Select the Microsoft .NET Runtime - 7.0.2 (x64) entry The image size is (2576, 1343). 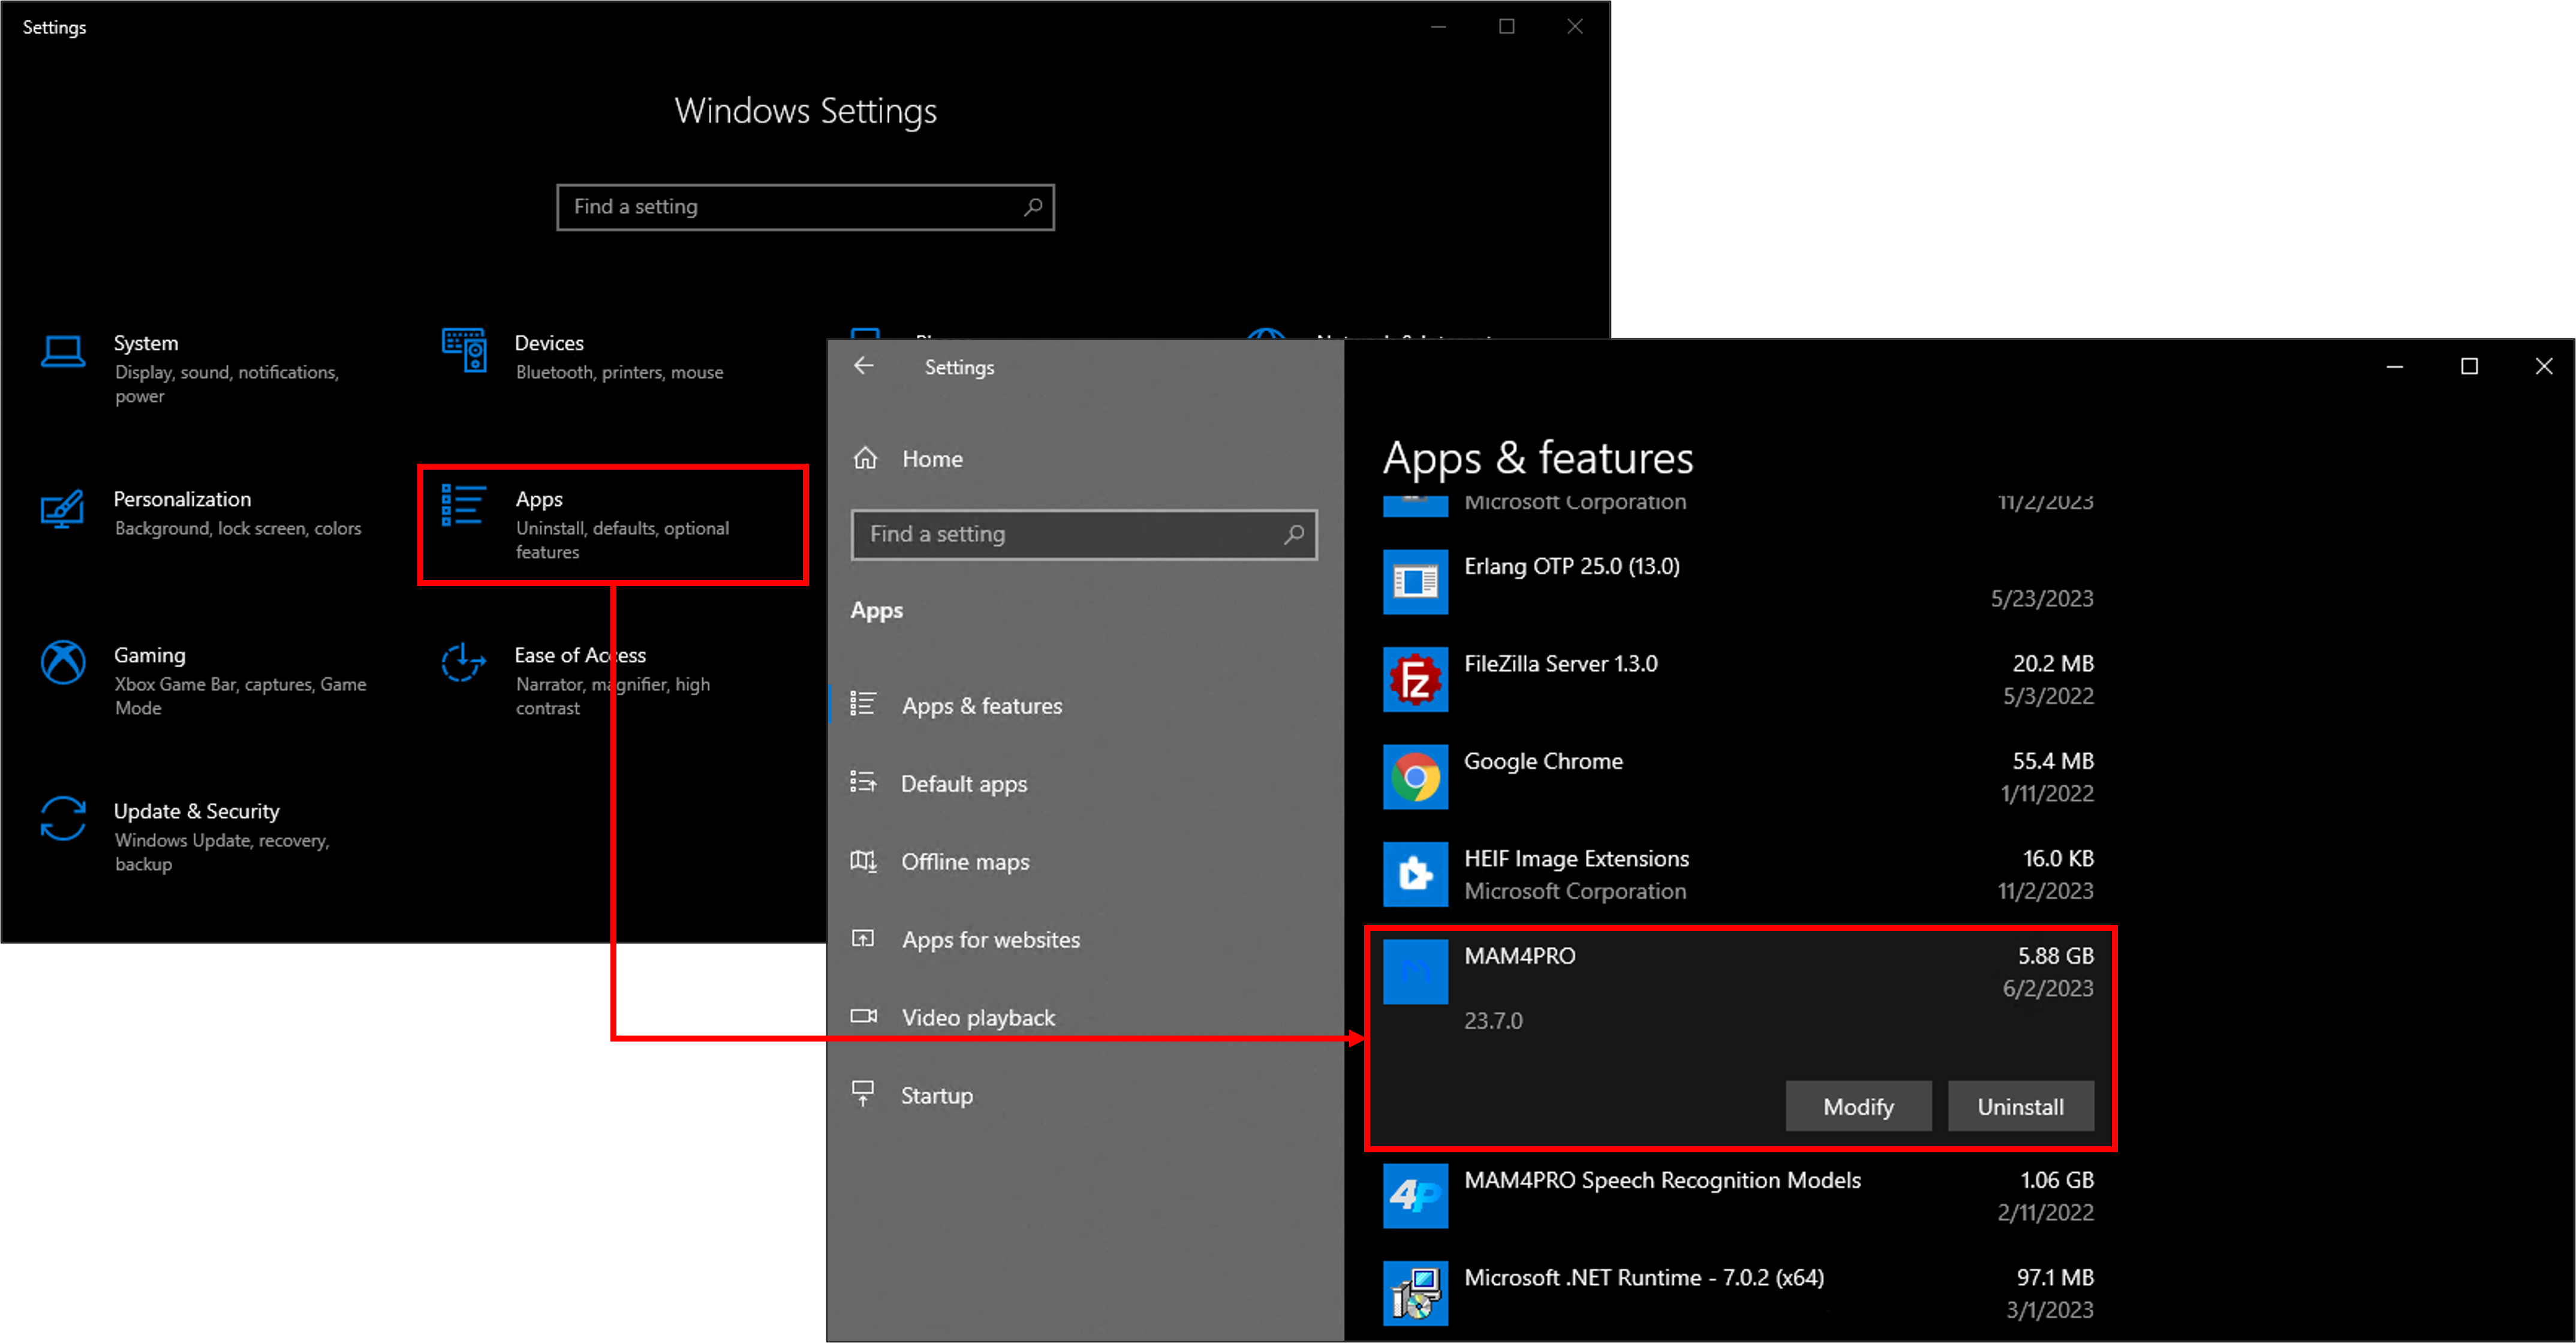point(1740,1293)
